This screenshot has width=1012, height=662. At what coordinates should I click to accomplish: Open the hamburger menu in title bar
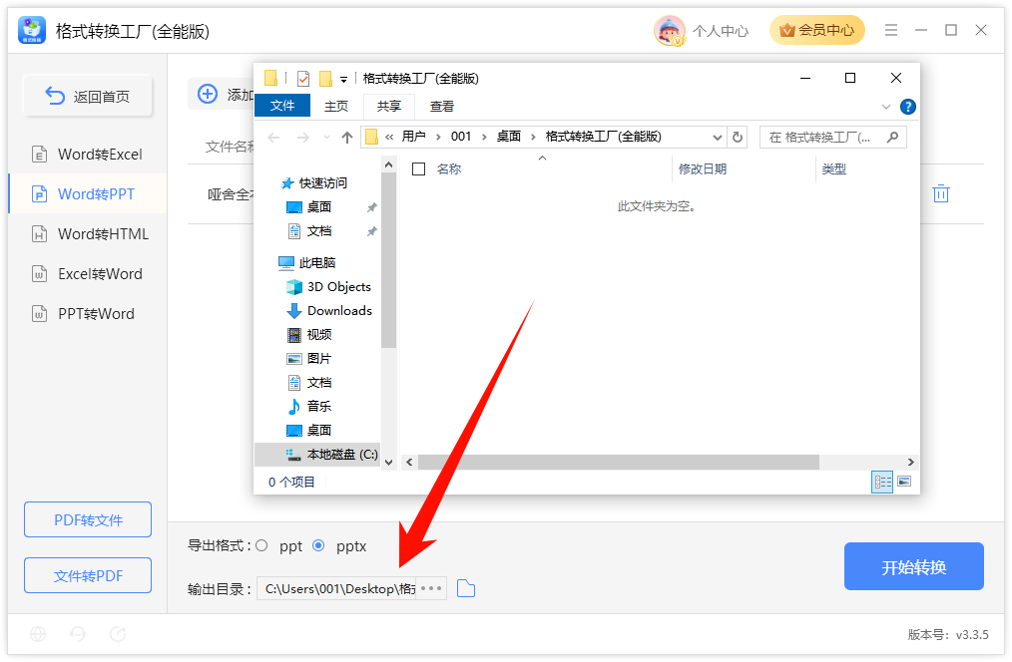click(x=890, y=30)
